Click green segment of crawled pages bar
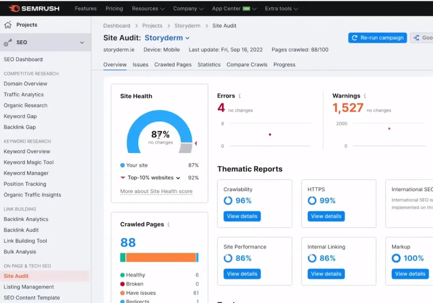Screen dimensions: 433x303 tap(123, 257)
